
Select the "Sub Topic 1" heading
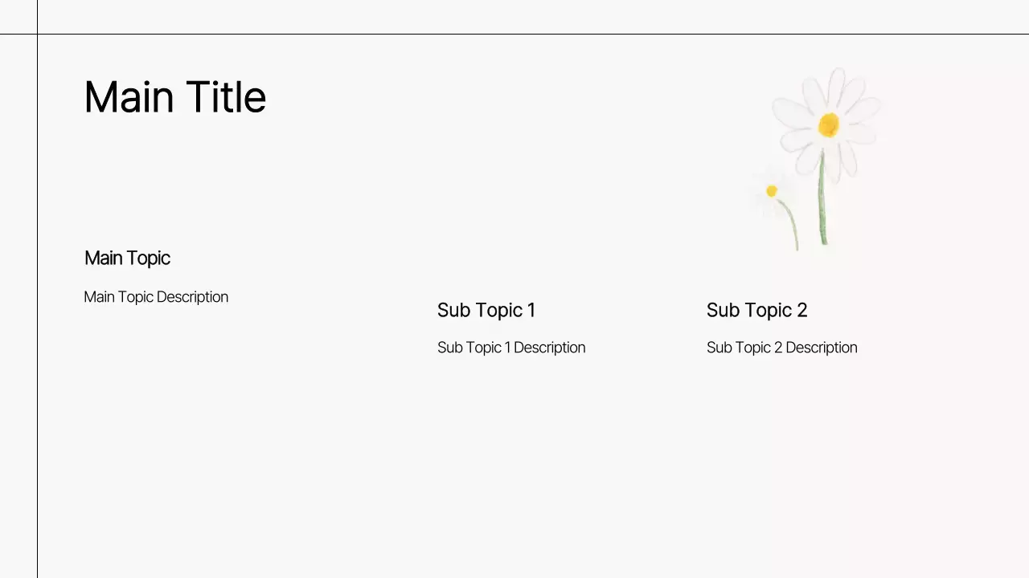[486, 310]
